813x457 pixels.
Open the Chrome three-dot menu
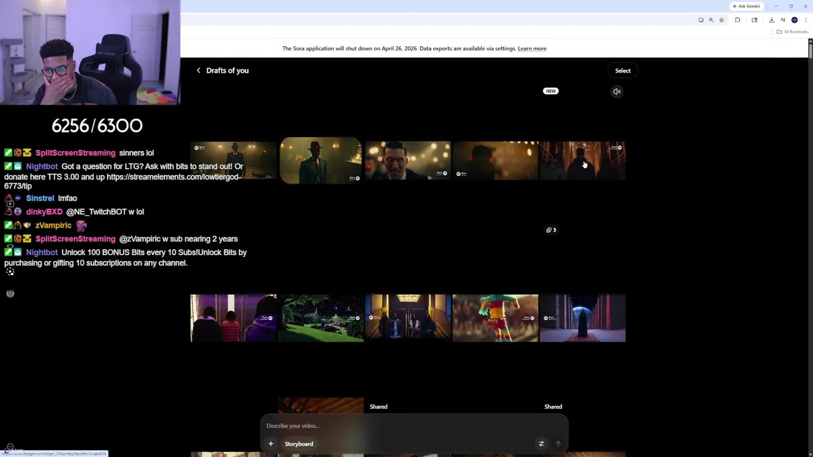(x=806, y=20)
